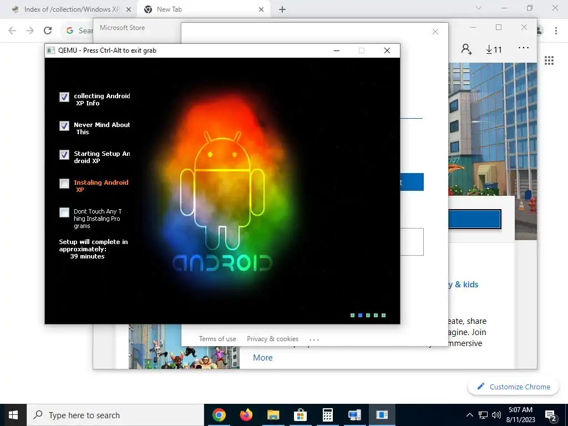Select the QEMU window taskbar icon
Viewport: 568px width, 426px height.
[x=382, y=415]
